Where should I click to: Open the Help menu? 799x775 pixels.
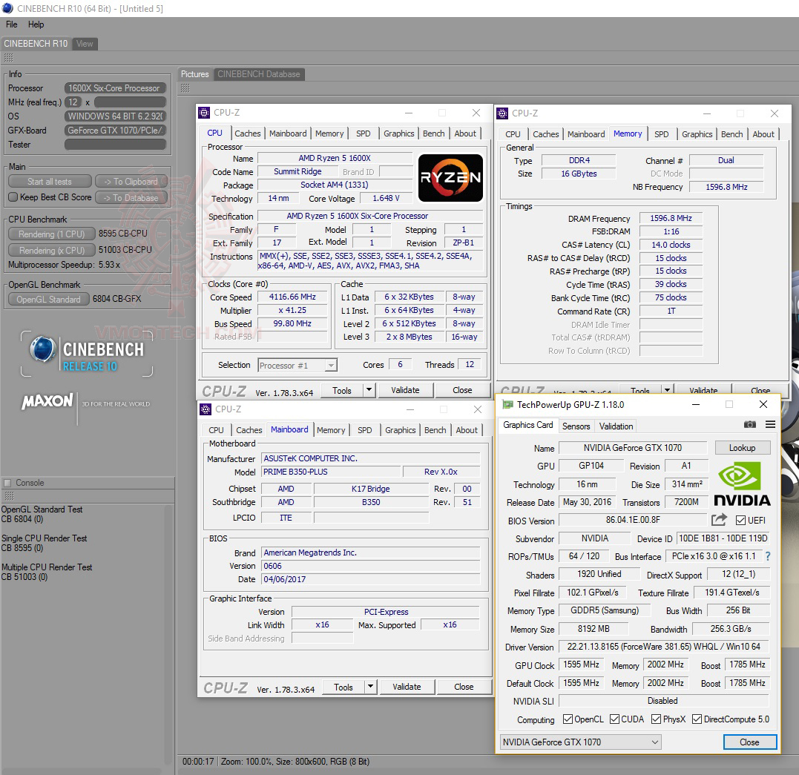[36, 24]
